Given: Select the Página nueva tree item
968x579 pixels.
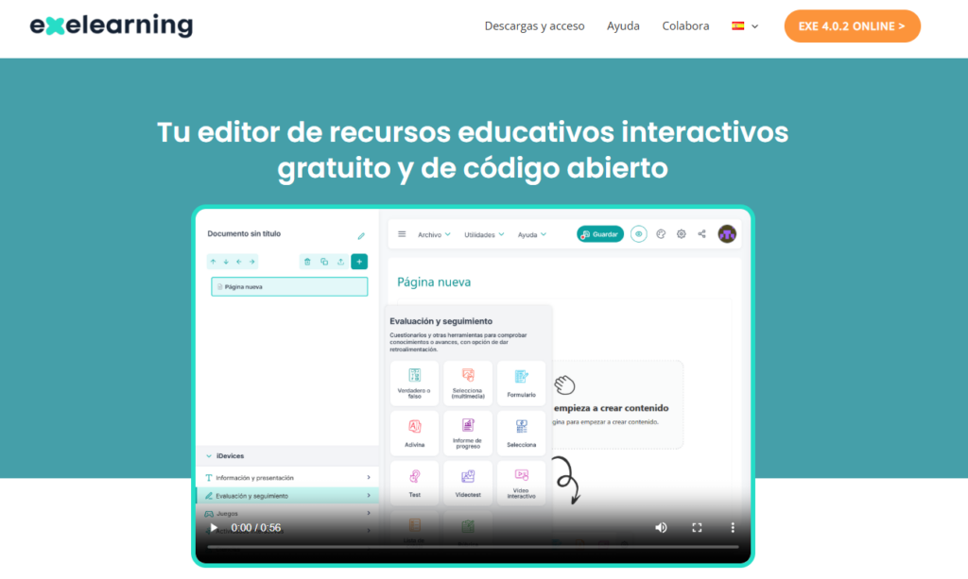Looking at the screenshot, I should pos(289,287).
